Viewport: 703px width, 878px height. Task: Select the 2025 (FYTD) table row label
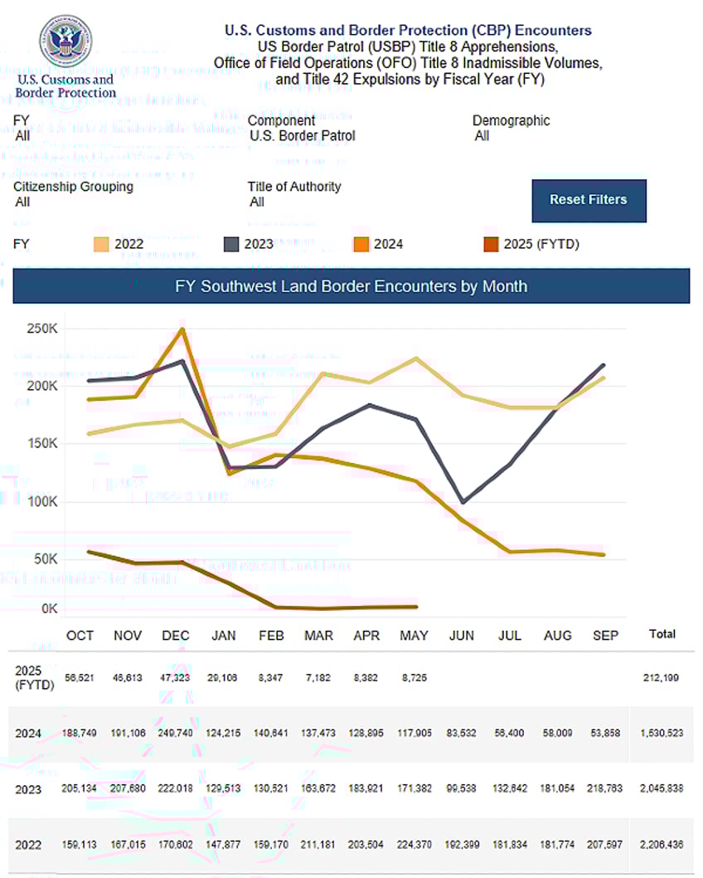pos(34,677)
